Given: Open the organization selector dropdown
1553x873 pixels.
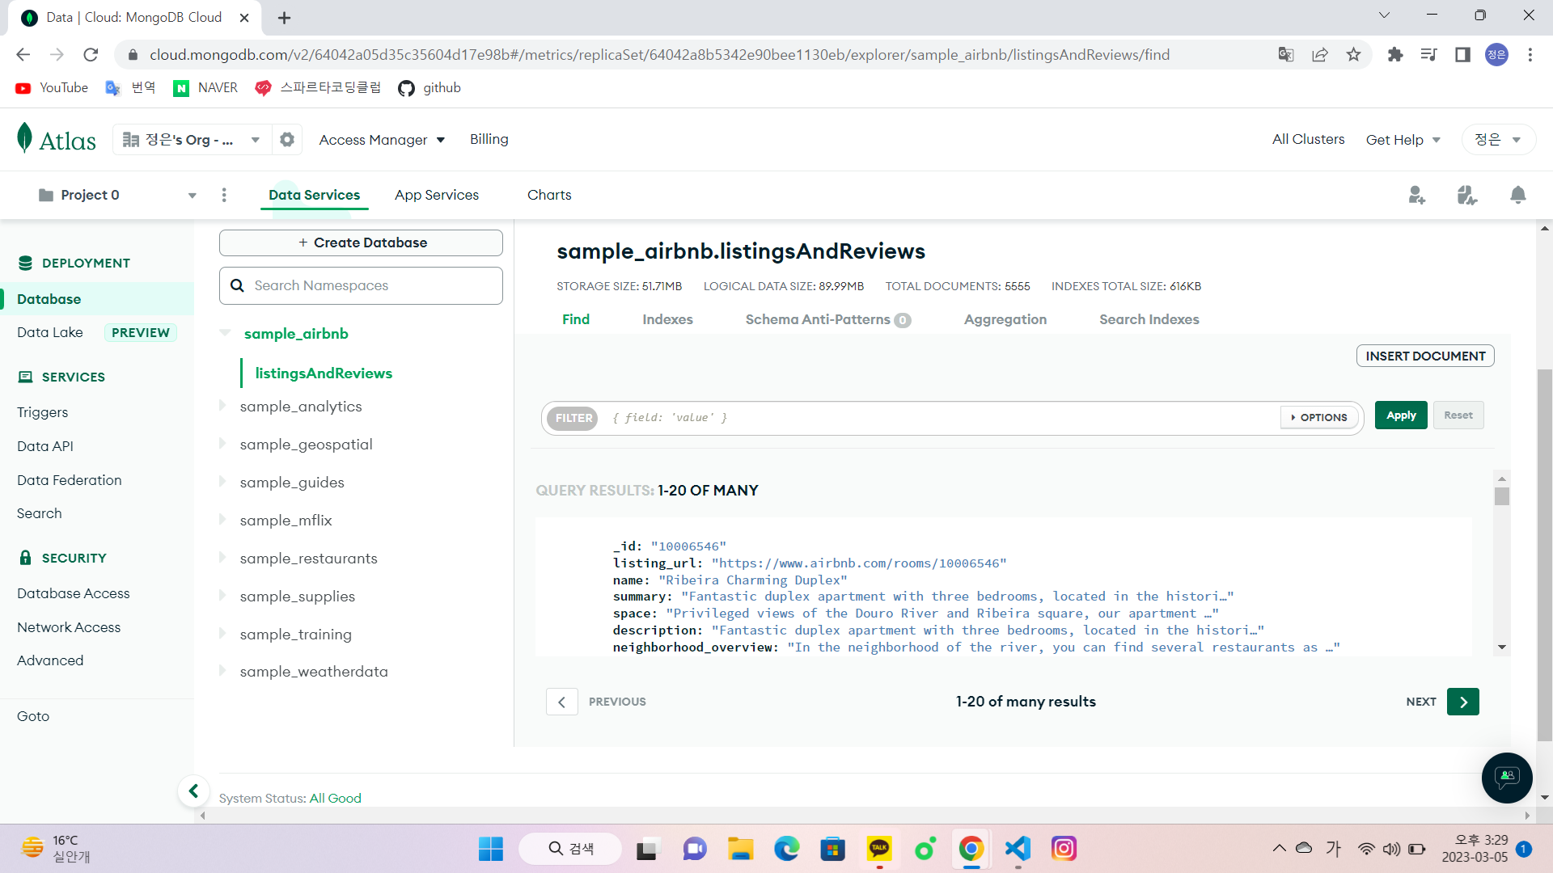Looking at the screenshot, I should coord(192,139).
